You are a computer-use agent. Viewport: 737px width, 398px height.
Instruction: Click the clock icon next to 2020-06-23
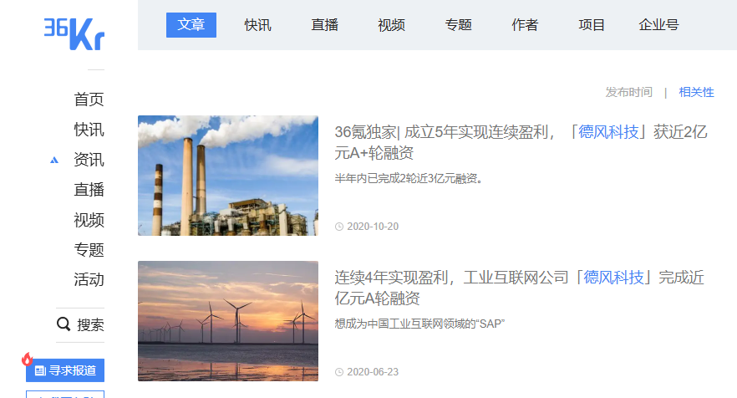point(338,372)
